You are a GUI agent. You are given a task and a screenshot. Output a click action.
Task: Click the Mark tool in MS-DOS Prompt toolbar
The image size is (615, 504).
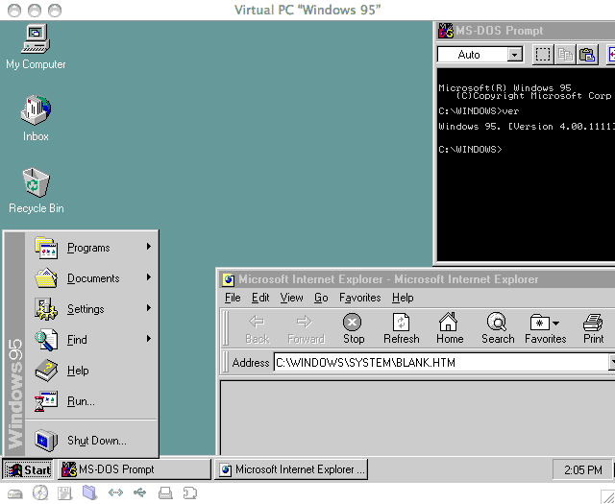tap(542, 55)
